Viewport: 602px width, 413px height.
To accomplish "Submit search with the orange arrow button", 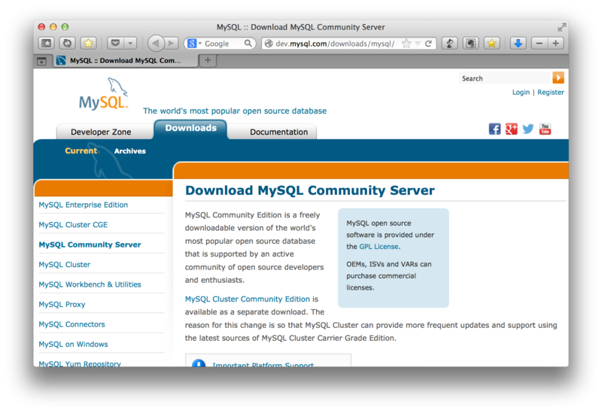I will [558, 78].
